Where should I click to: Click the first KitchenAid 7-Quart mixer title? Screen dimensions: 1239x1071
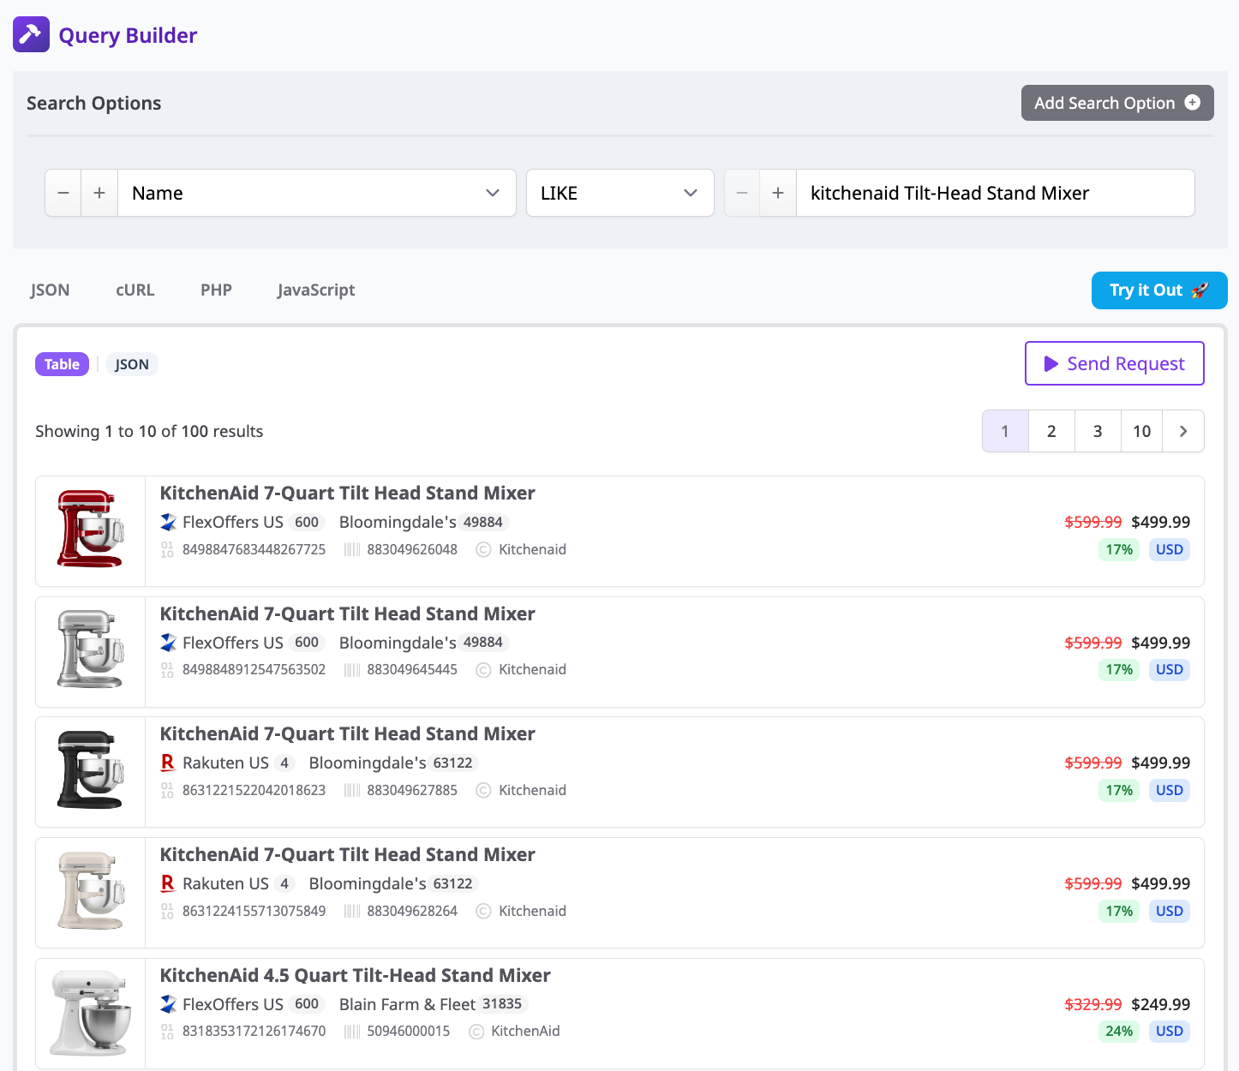tap(347, 493)
